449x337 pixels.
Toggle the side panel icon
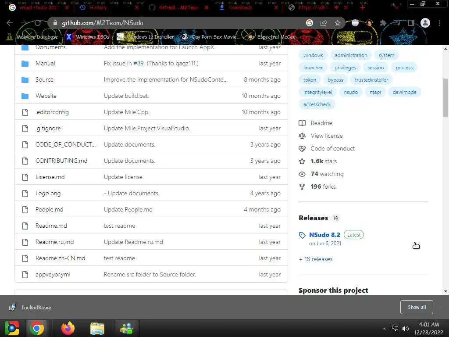pyautogui.click(x=411, y=23)
